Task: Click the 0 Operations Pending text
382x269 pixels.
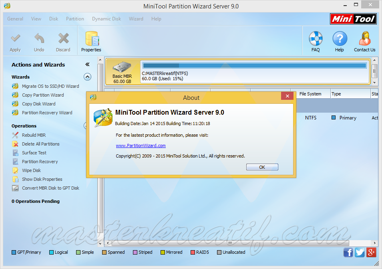Action: click(x=36, y=201)
